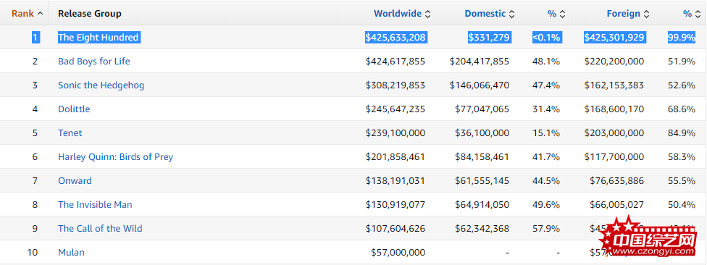707x265 pixels.
Task: Sort by Foreign gross header
Action: (x=623, y=14)
